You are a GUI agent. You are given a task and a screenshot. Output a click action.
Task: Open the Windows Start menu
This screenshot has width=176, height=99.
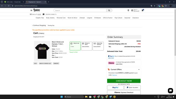point(62,97)
